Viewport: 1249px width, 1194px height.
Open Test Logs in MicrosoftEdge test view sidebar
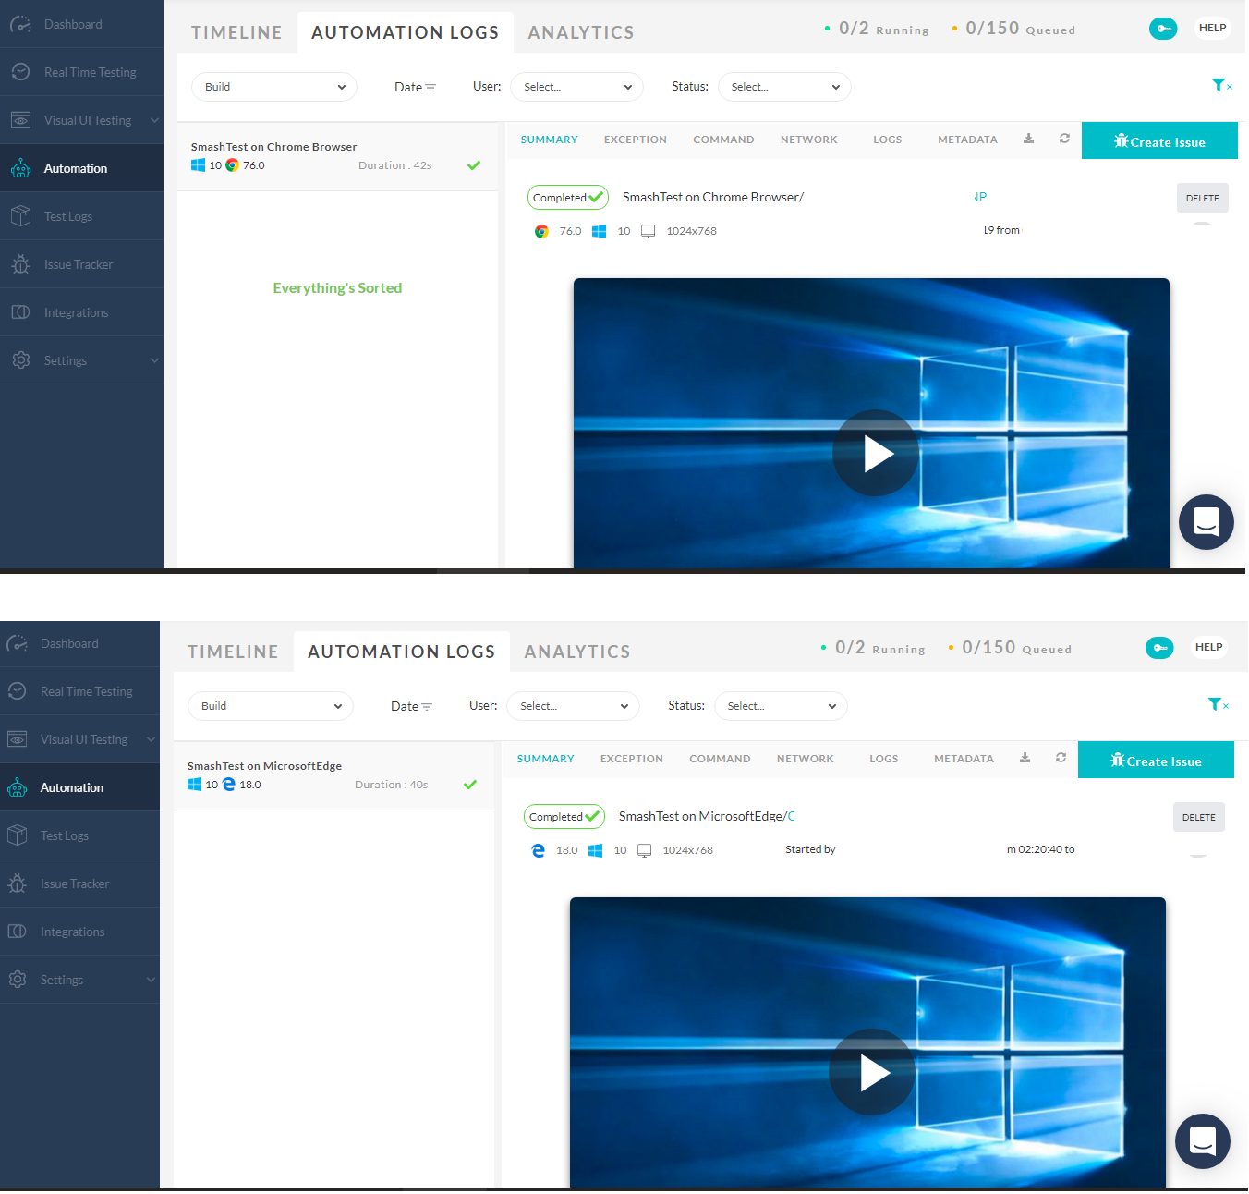click(79, 835)
